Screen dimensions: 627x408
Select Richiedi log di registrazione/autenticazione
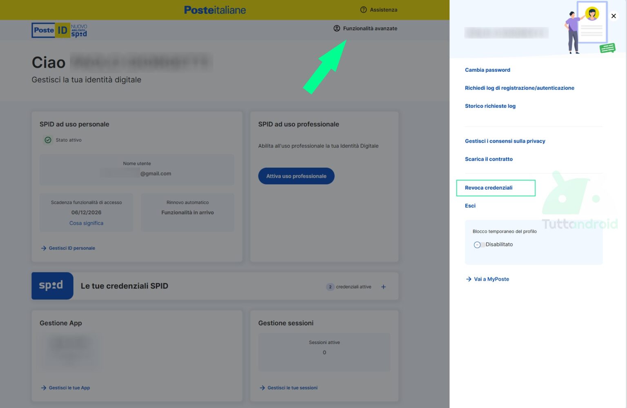[520, 88]
